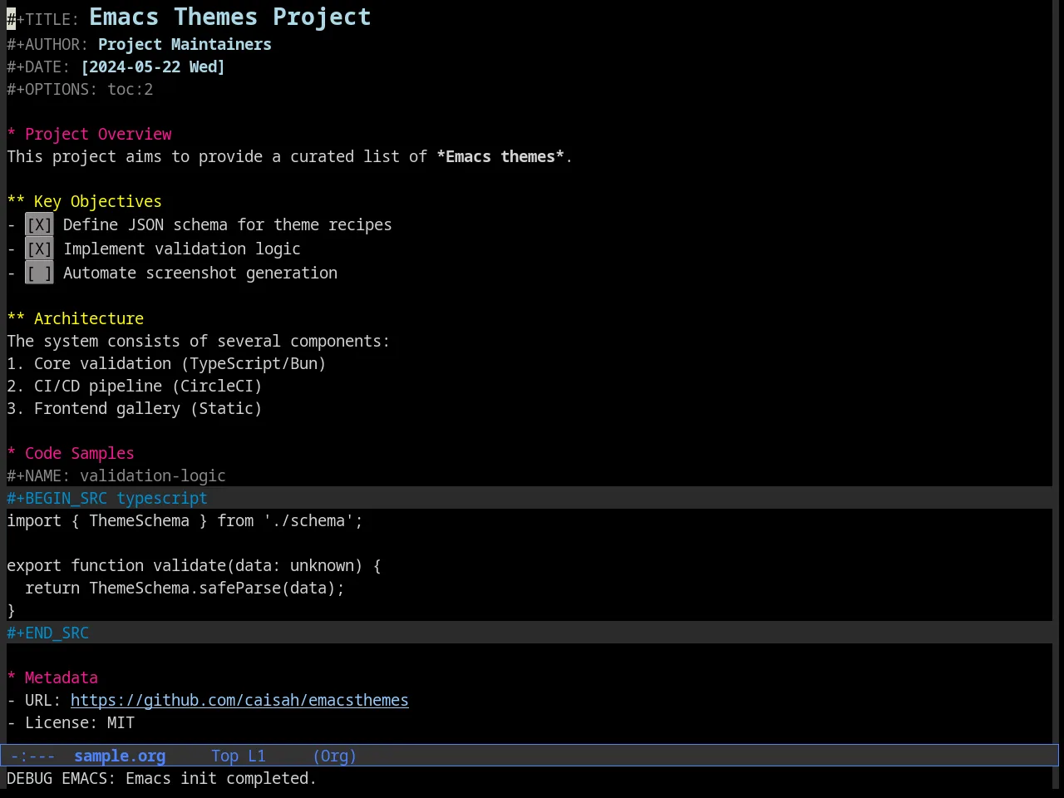Click the sample.org buffer name in mode line
The width and height of the screenshot is (1064, 798).
pos(120,756)
